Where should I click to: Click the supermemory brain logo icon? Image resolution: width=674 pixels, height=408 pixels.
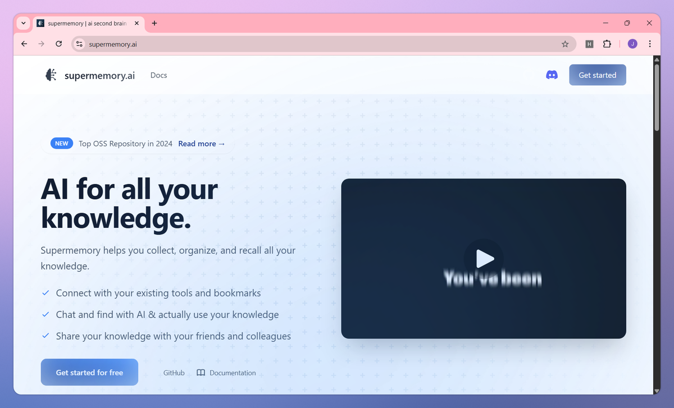(51, 75)
